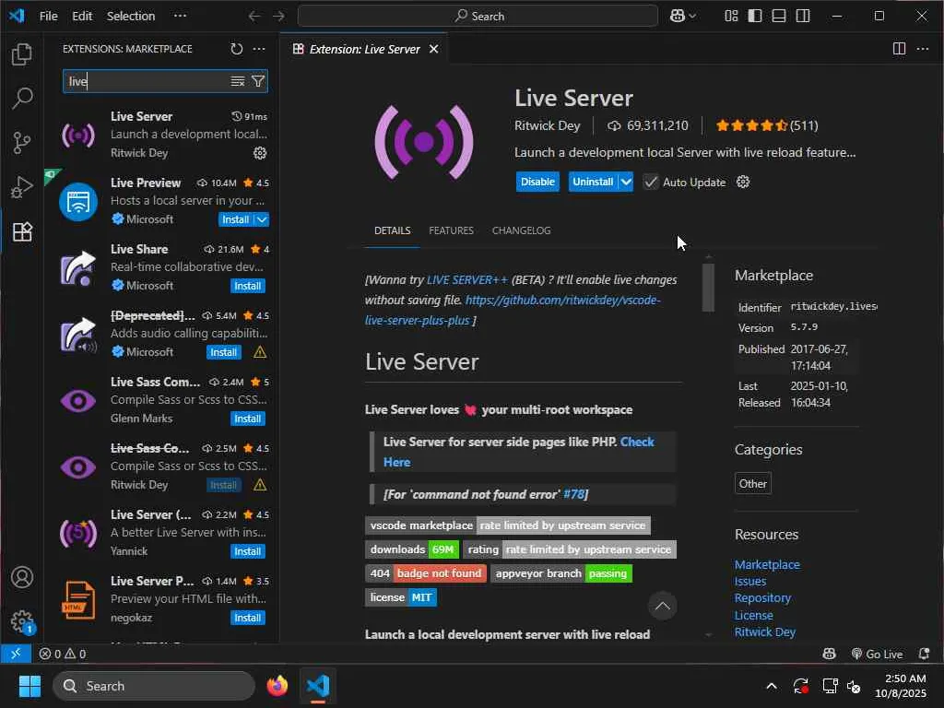This screenshot has width=944, height=708.
Task: Expand Live Preview Install dropdown arrow
Action: click(x=262, y=219)
